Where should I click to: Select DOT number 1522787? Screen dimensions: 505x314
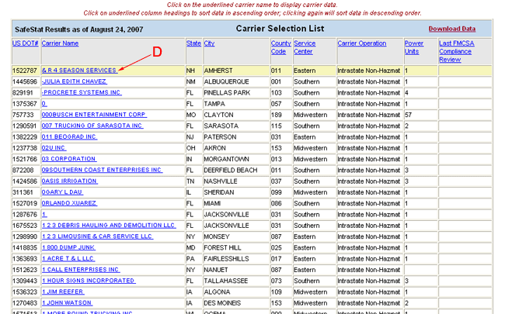click(x=25, y=71)
